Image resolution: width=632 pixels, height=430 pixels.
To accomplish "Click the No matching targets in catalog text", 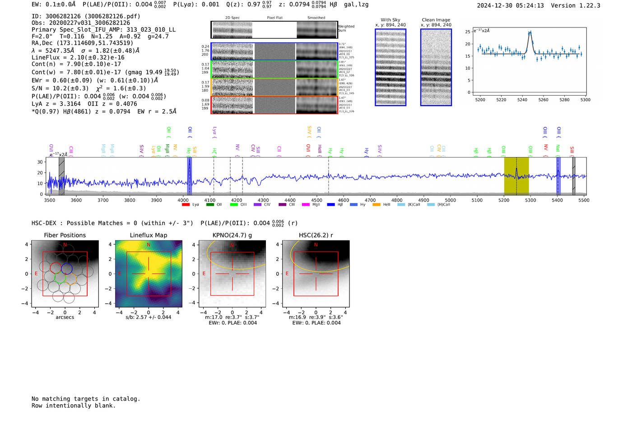I will (x=86, y=399).
